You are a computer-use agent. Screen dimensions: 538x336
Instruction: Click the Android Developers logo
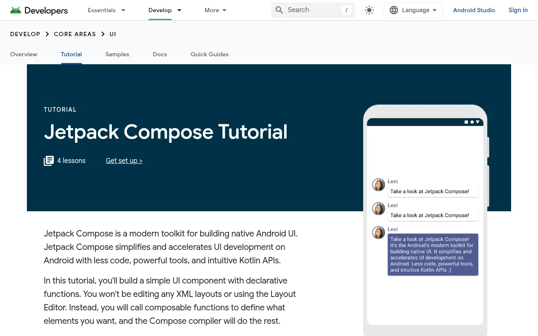pos(39,10)
